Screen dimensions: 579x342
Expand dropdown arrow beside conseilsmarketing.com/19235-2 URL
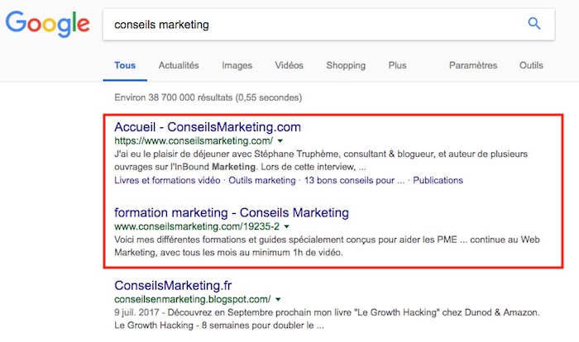(286, 225)
